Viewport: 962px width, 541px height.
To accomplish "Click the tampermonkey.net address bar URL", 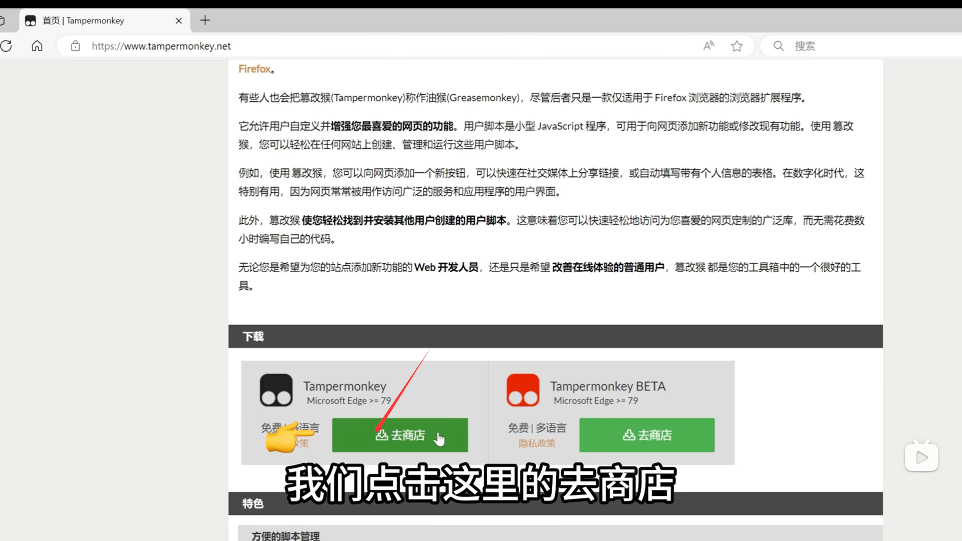I will tap(161, 46).
